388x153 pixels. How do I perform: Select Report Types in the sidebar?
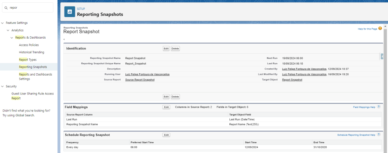pos(28,60)
